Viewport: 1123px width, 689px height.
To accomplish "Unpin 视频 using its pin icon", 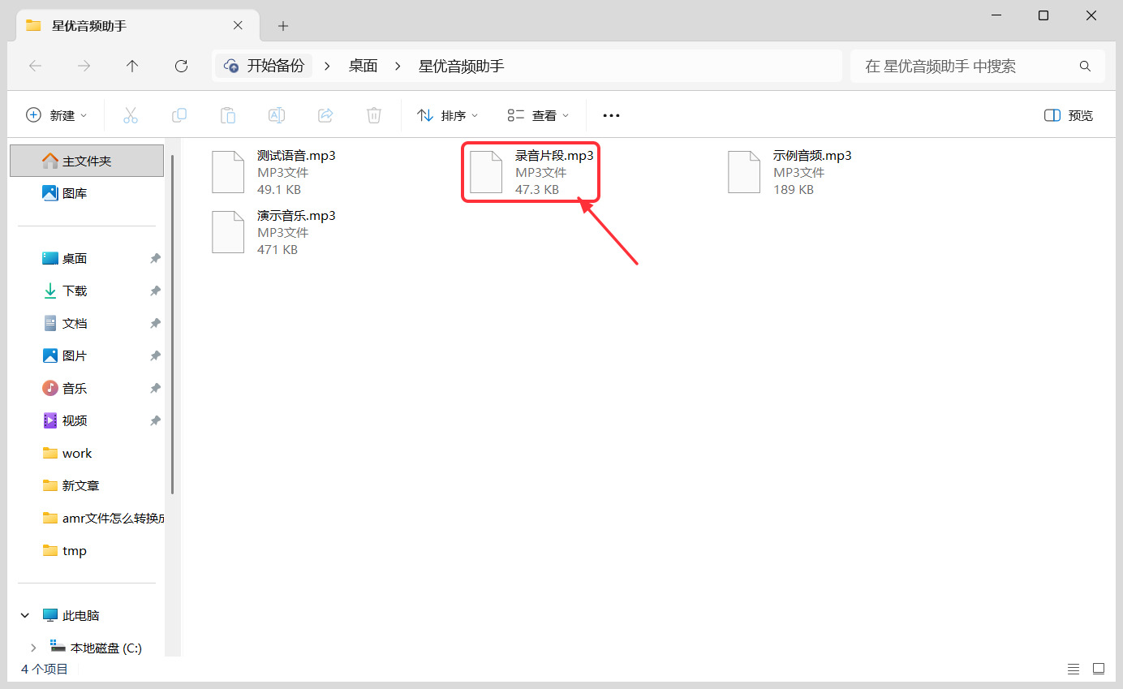I will tap(155, 420).
